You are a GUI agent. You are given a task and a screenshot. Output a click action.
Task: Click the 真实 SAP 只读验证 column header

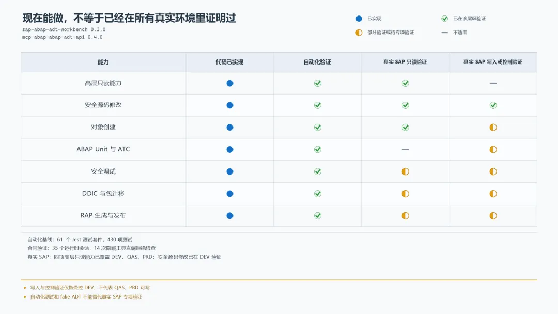pyautogui.click(x=405, y=62)
